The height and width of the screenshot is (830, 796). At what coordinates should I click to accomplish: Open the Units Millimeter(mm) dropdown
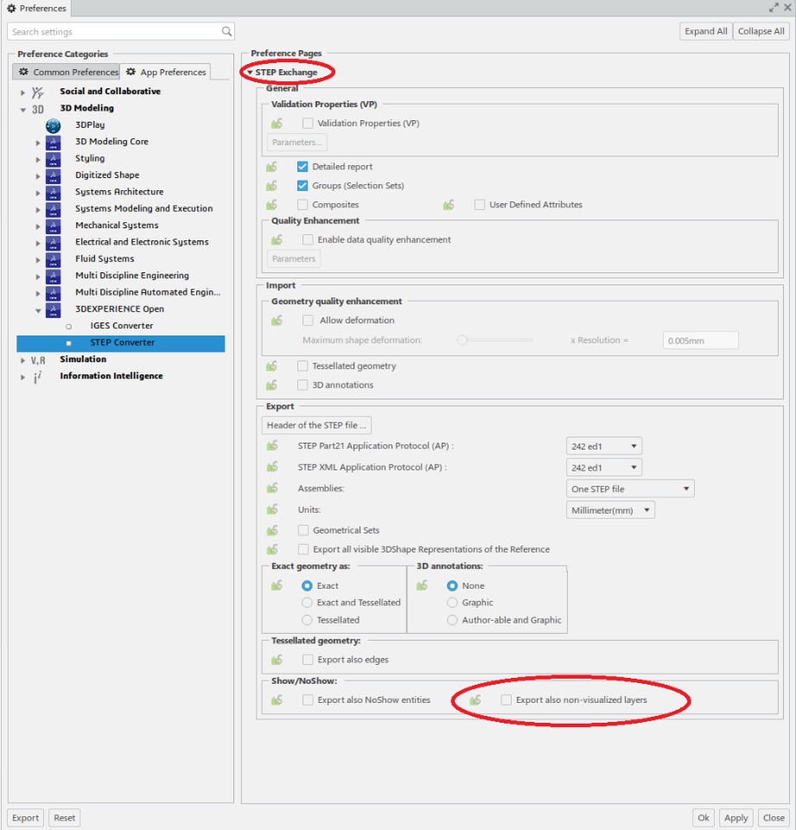tap(610, 510)
